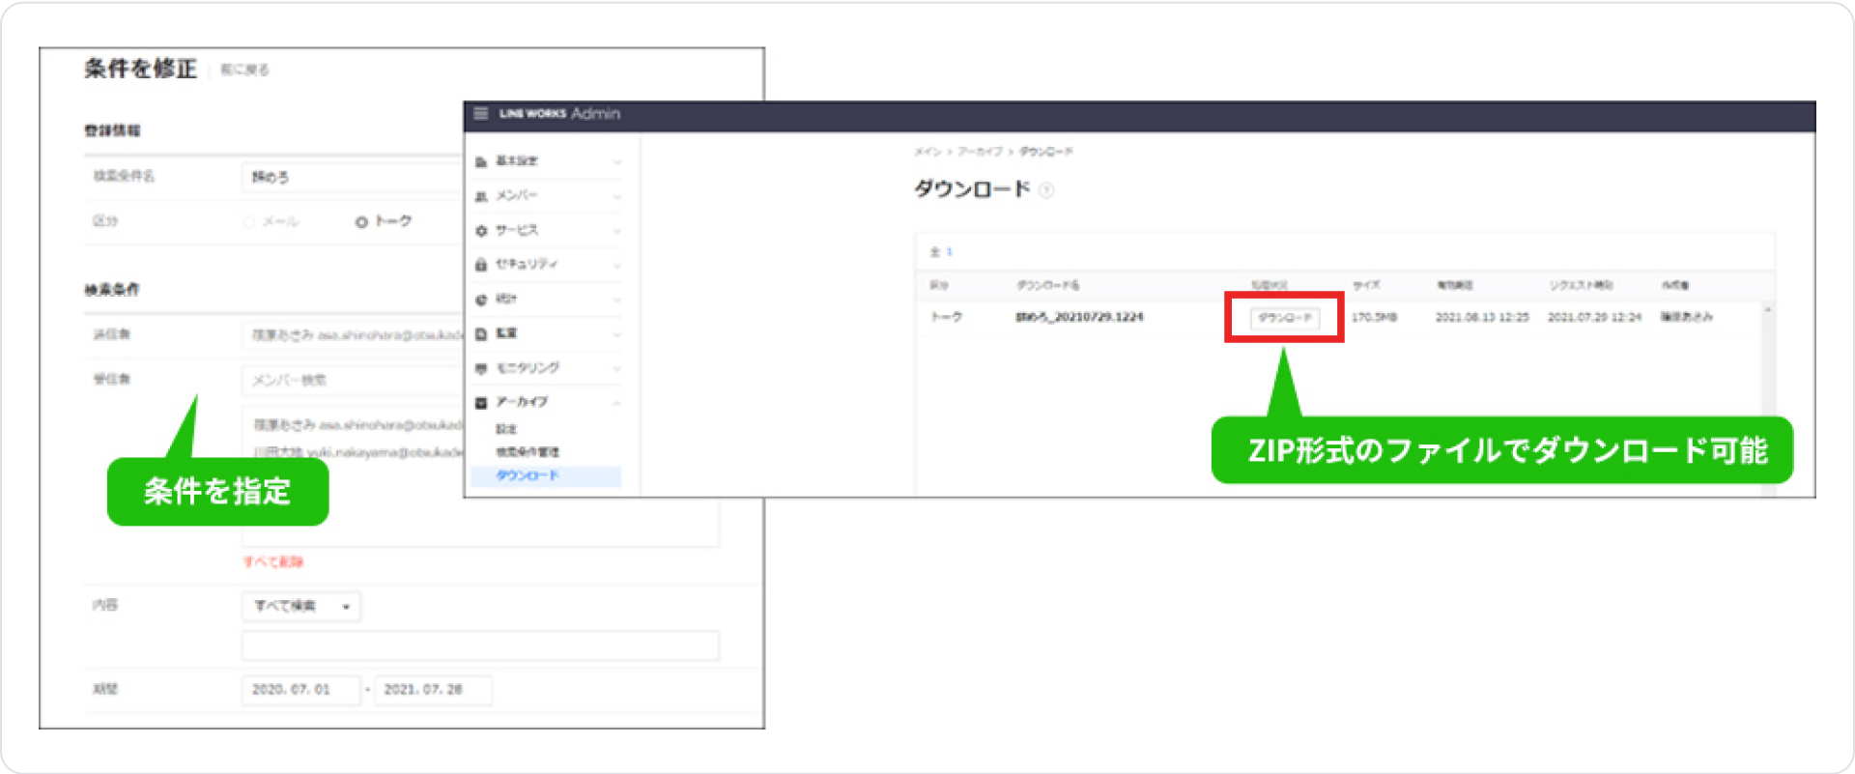The width and height of the screenshot is (1855, 774).
Task: Click the メイン breadcrumb link
Action: tap(927, 152)
